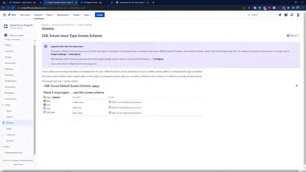Click the screen icon in Edit issue row
The height and width of the screenshot is (172, 306).
click(x=109, y=107)
